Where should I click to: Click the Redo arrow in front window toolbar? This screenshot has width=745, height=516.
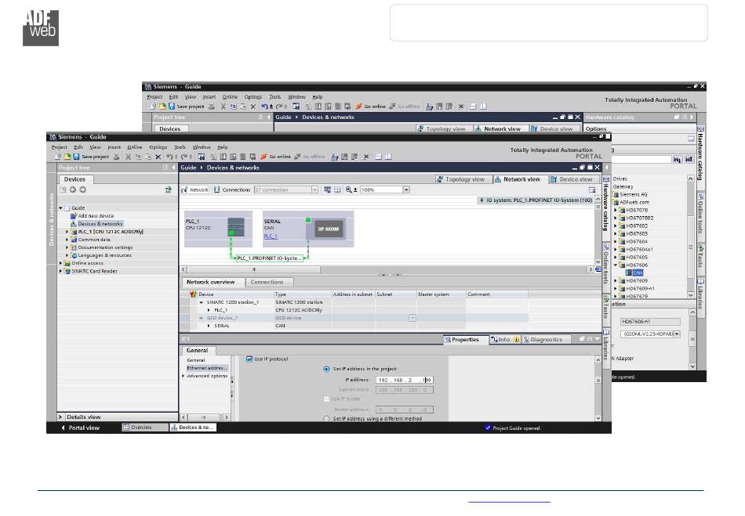point(184,157)
